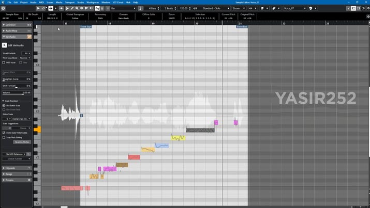Viewport: 370px width, 208px height.
Task: Click the Definition tab icon
Action: tap(29, 25)
